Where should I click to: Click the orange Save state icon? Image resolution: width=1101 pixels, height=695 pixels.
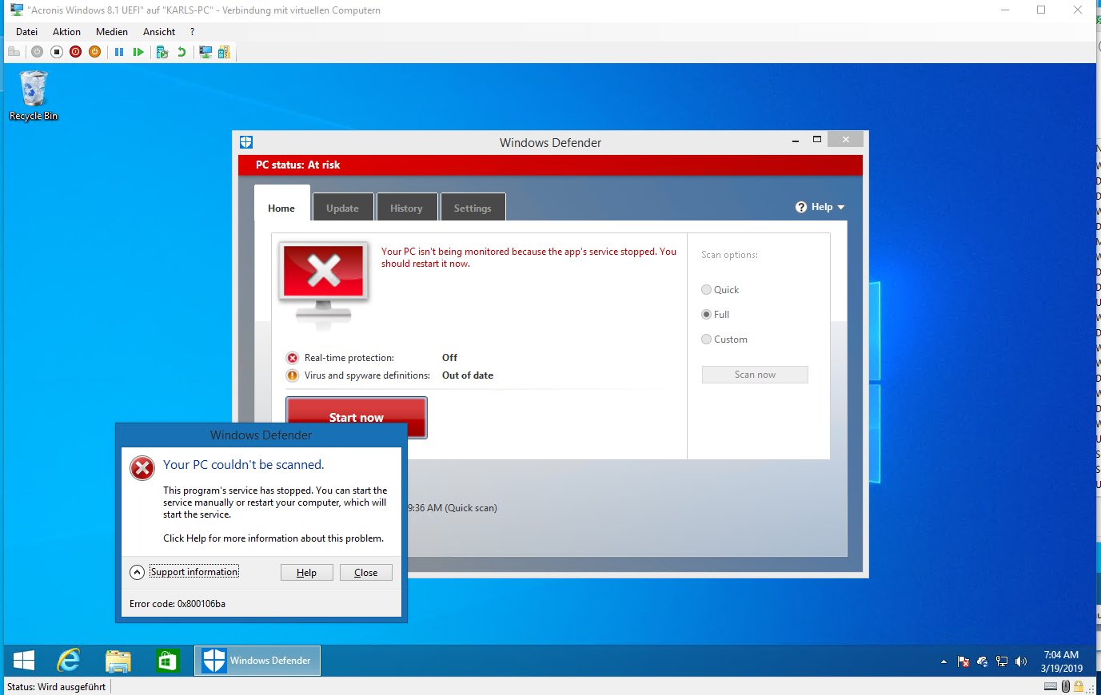coord(94,52)
